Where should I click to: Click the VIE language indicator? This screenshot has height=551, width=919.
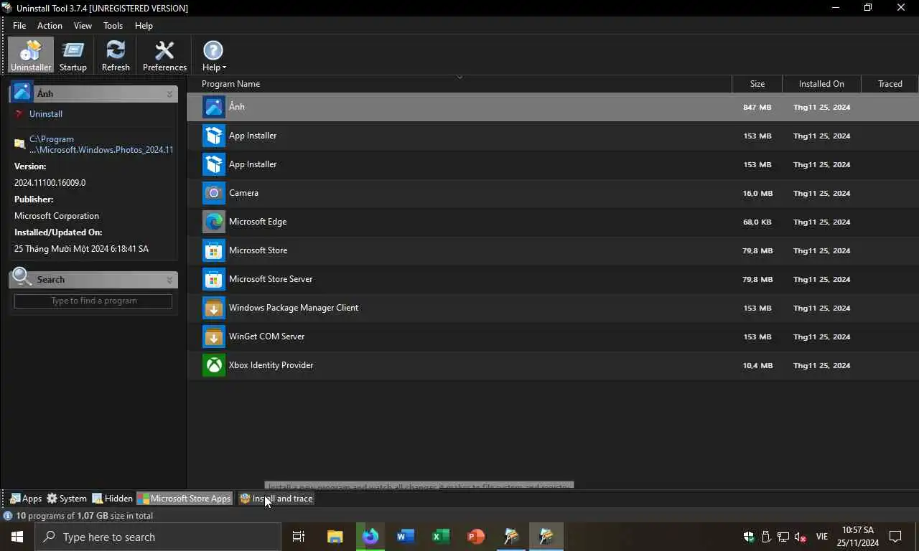822,537
